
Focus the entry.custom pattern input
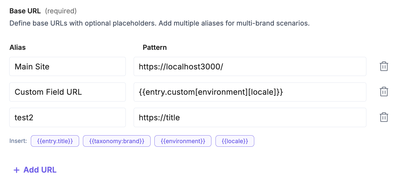250,92
